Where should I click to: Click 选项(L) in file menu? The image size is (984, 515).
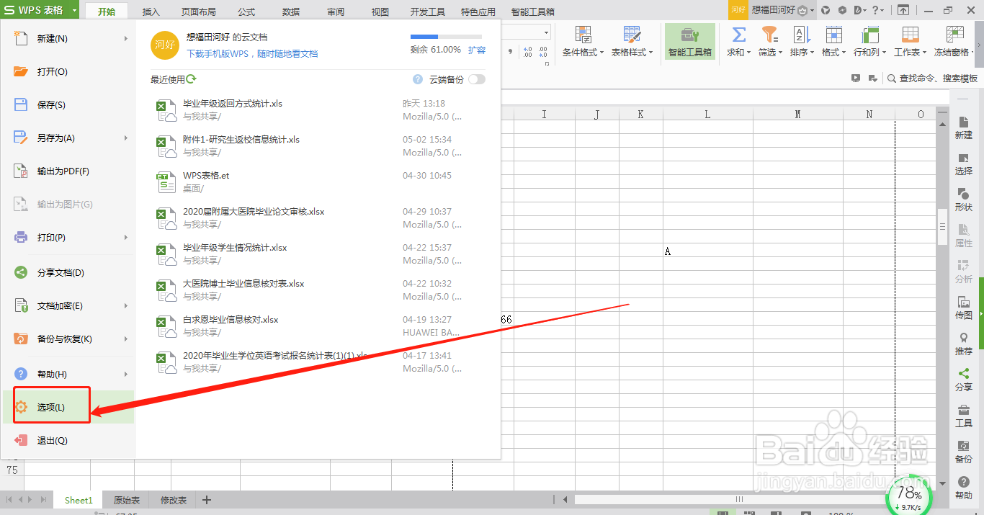[68, 407]
